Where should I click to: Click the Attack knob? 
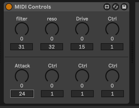(x=22, y=76)
